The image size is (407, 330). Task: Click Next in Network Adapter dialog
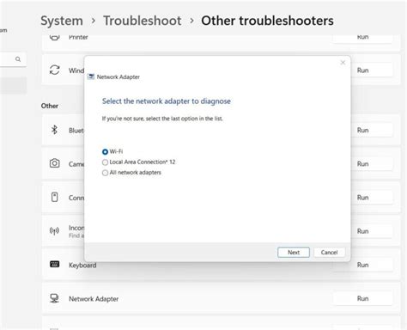pos(294,253)
